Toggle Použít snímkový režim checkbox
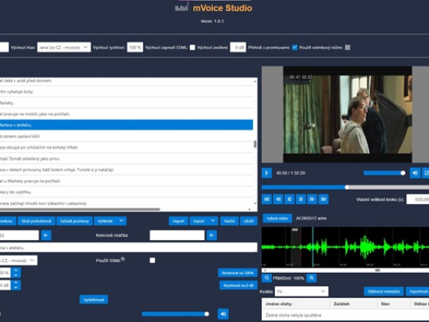This screenshot has width=429, height=322. [348, 48]
